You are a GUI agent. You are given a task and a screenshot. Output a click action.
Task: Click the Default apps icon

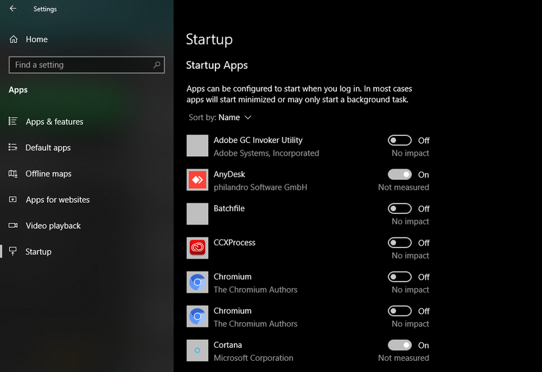pos(12,148)
